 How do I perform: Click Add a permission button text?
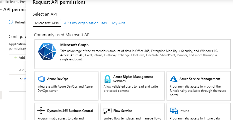22,57
